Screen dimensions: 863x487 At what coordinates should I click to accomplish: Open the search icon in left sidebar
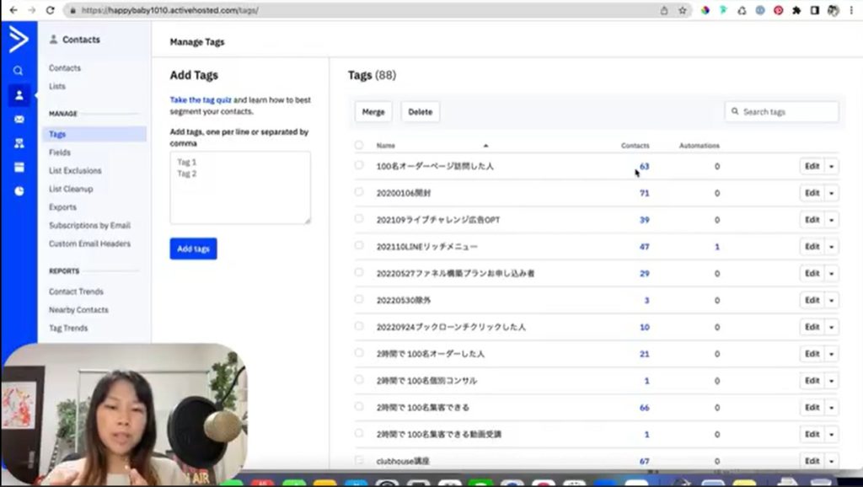pos(19,71)
